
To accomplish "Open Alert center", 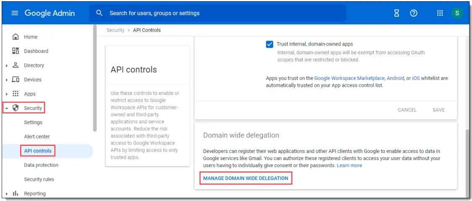I will tap(37, 137).
